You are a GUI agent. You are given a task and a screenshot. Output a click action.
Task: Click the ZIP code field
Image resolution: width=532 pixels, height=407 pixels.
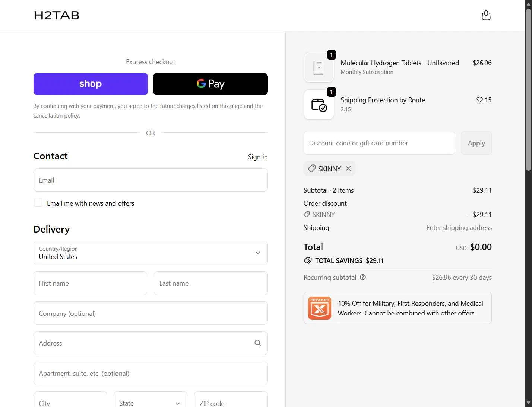point(231,400)
